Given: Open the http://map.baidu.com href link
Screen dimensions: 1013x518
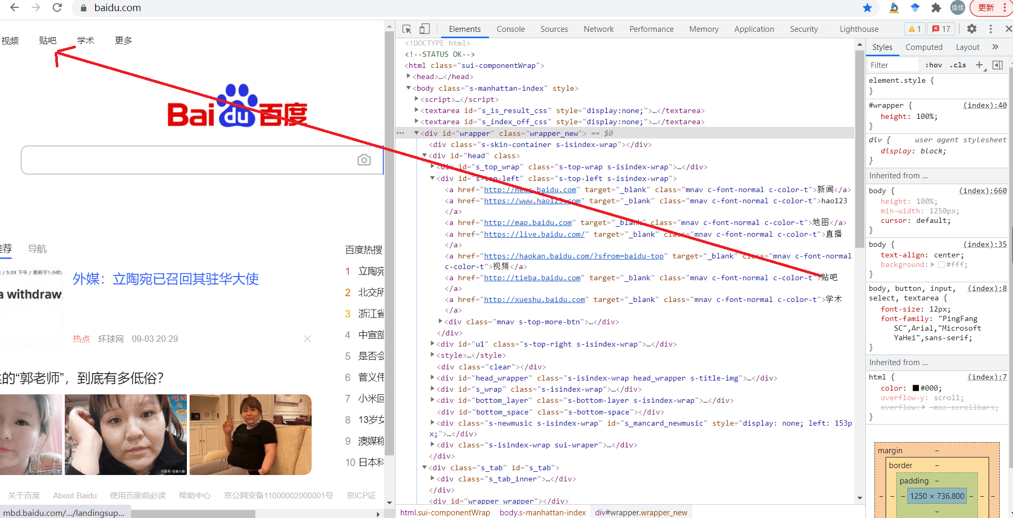Looking at the screenshot, I should pos(528,222).
